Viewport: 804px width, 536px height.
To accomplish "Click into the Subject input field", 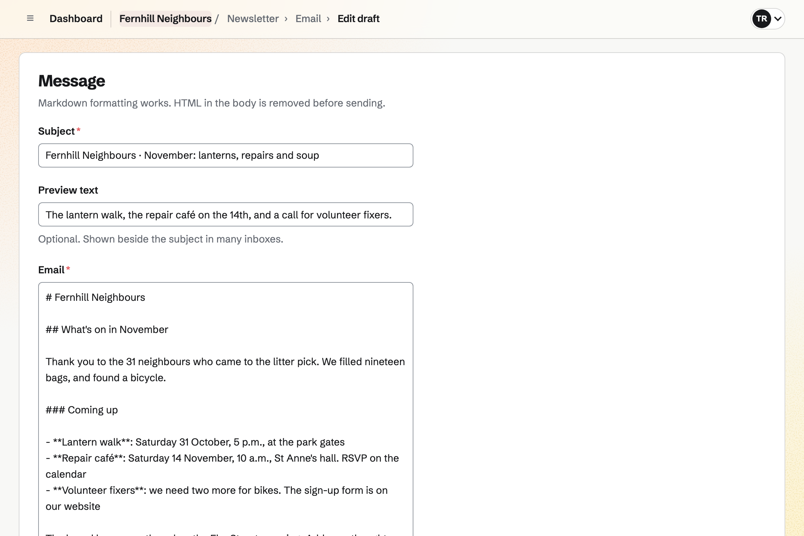I will (x=225, y=155).
